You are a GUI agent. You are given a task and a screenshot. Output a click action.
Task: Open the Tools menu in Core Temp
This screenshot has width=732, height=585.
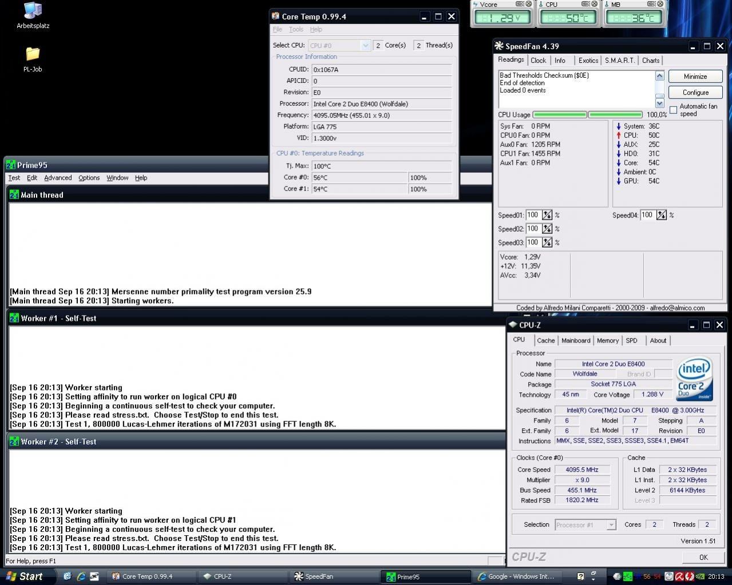(296, 29)
